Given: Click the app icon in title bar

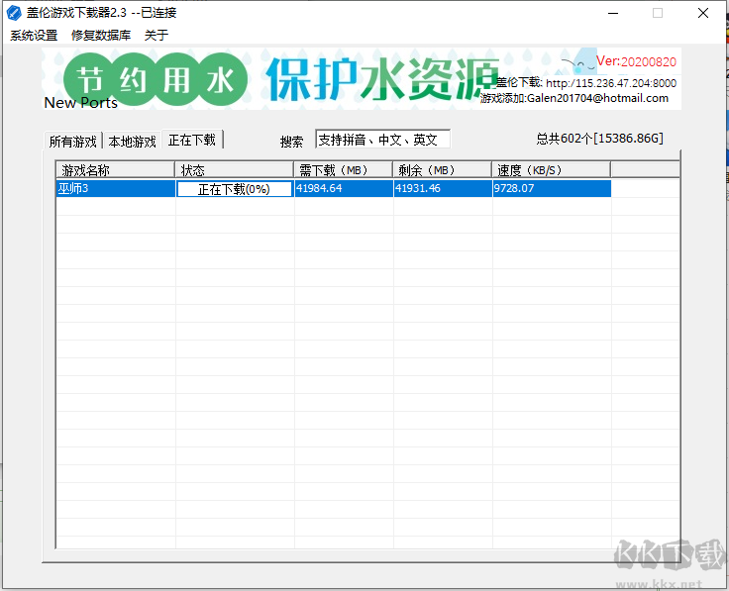Looking at the screenshot, I should pos(14,13).
